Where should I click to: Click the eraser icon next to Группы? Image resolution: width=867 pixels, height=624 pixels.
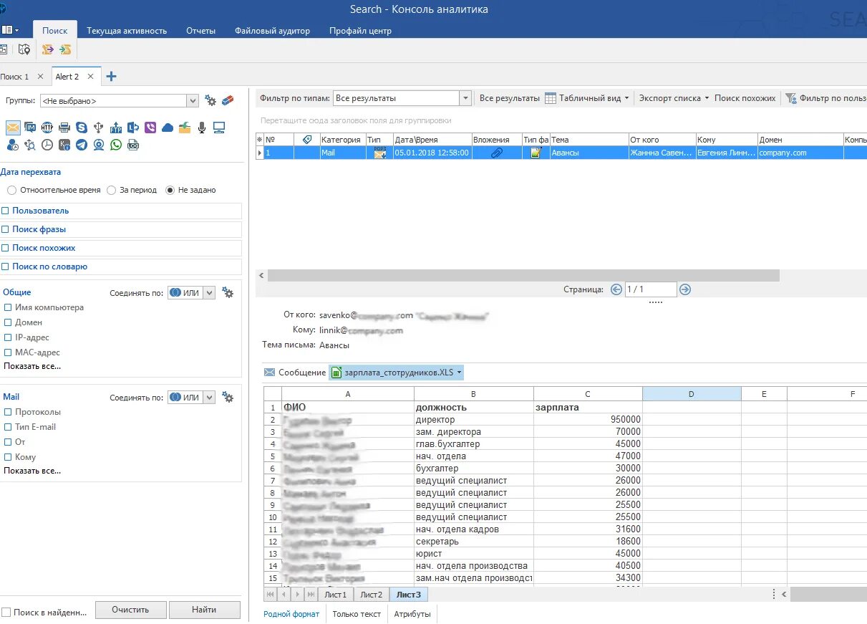pyautogui.click(x=228, y=100)
